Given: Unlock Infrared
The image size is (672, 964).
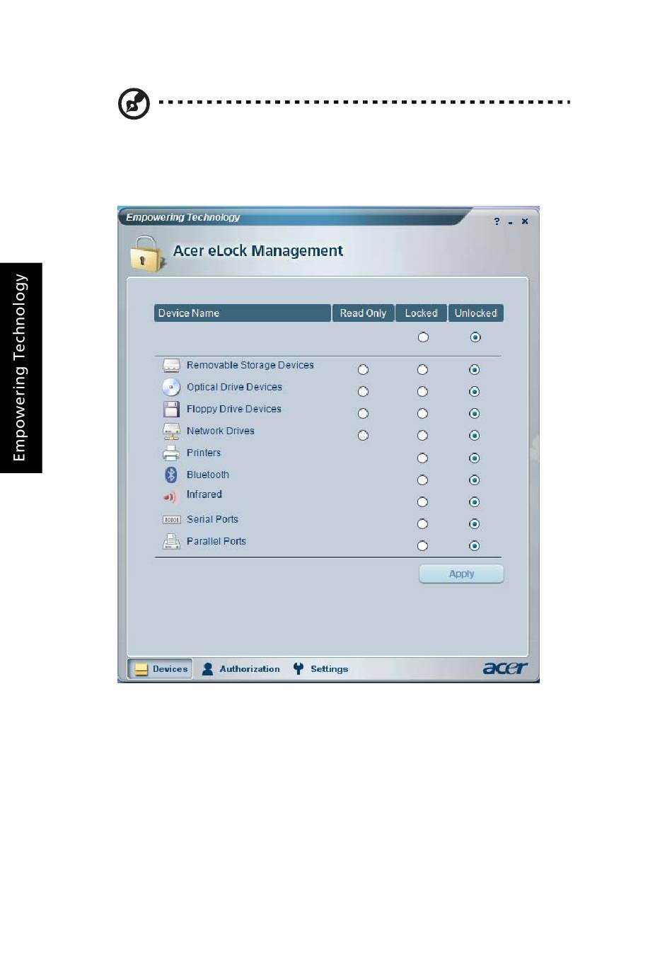Looking at the screenshot, I should 475,502.
